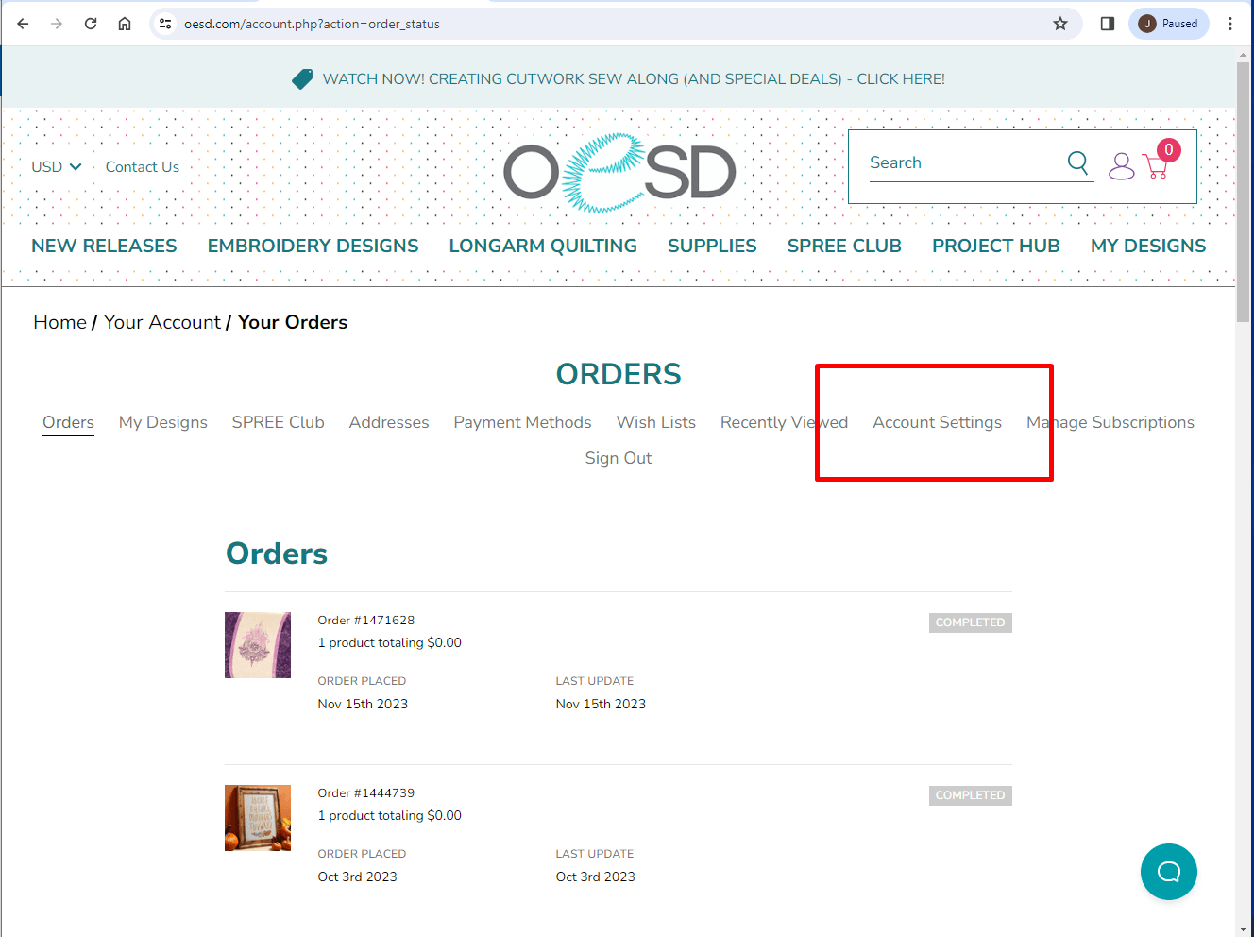The height and width of the screenshot is (937, 1254).
Task: Reload the page with refresh icon
Action: click(x=91, y=24)
